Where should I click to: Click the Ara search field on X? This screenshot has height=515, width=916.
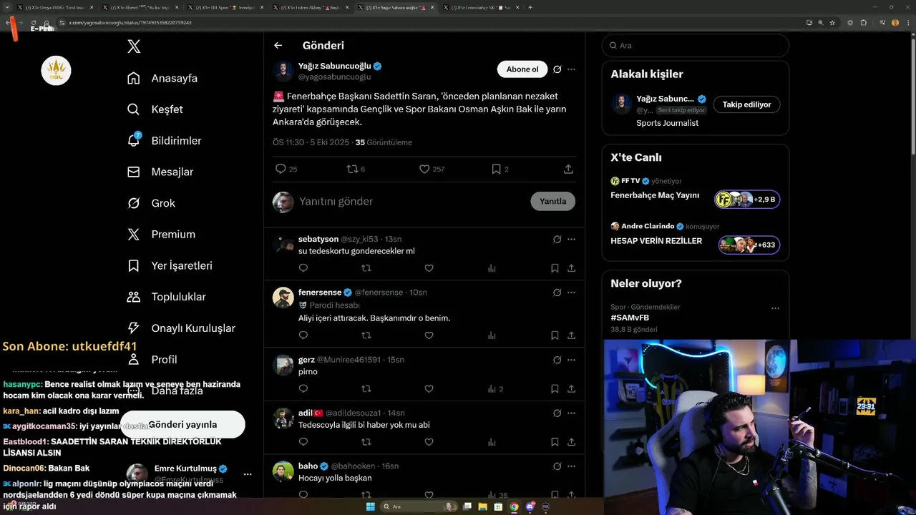(696, 45)
